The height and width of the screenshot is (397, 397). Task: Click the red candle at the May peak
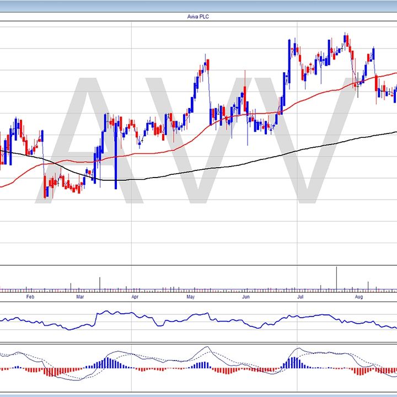208,65
